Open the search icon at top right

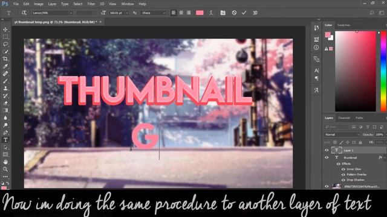[x=372, y=13]
